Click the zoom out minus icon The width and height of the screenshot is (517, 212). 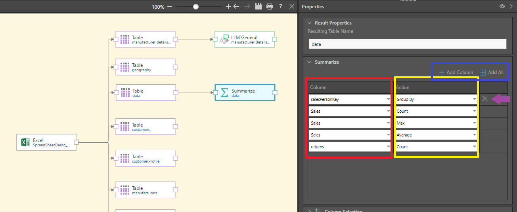tap(170, 6)
